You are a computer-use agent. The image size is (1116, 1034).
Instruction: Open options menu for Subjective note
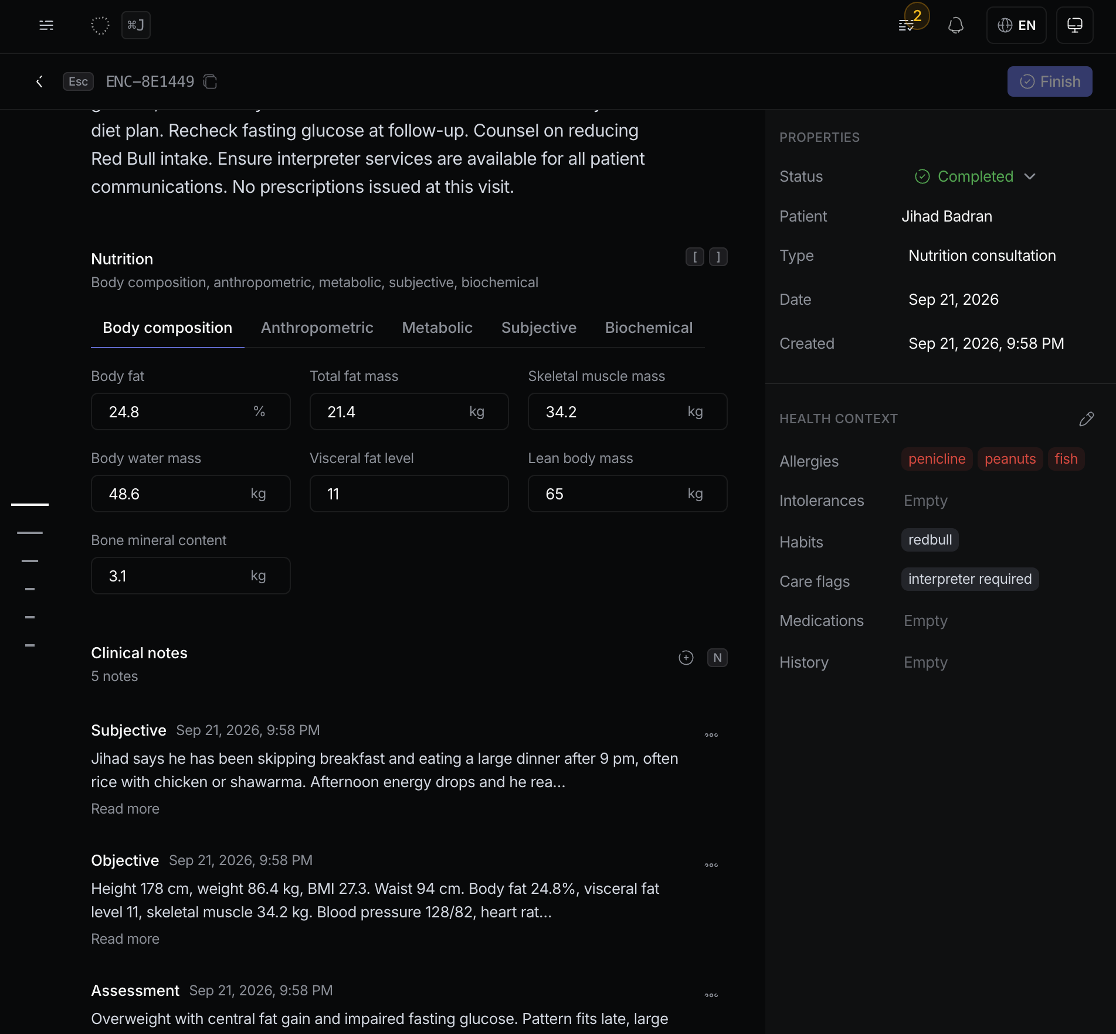(x=711, y=735)
